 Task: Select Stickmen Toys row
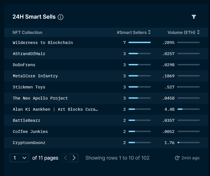tap(106, 87)
